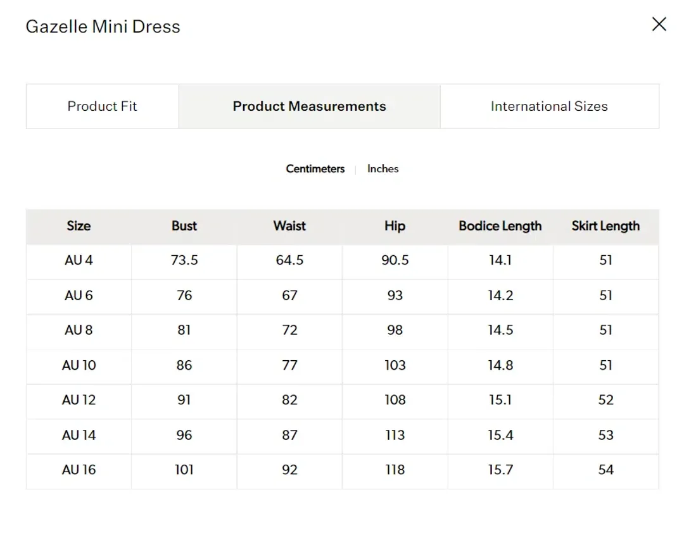Image resolution: width=684 pixels, height=552 pixels.
Task: Select the hip value 118 for AU 16
Action: (395, 470)
